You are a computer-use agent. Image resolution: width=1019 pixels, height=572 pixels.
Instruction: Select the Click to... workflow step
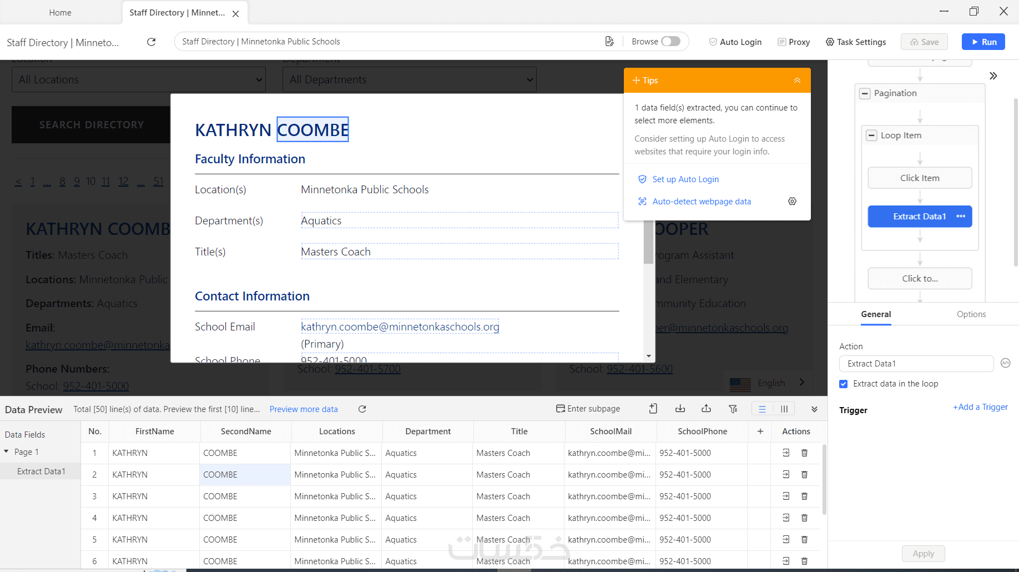pyautogui.click(x=920, y=279)
